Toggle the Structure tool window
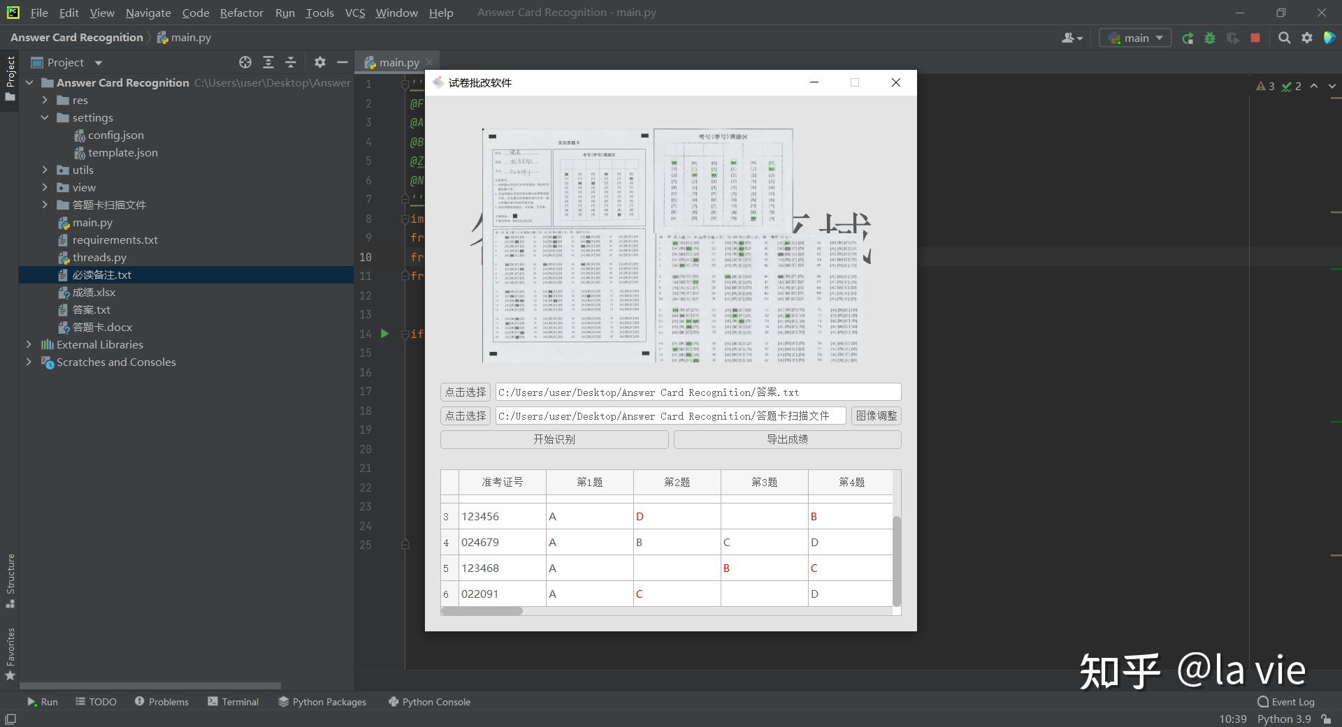 tap(10, 580)
